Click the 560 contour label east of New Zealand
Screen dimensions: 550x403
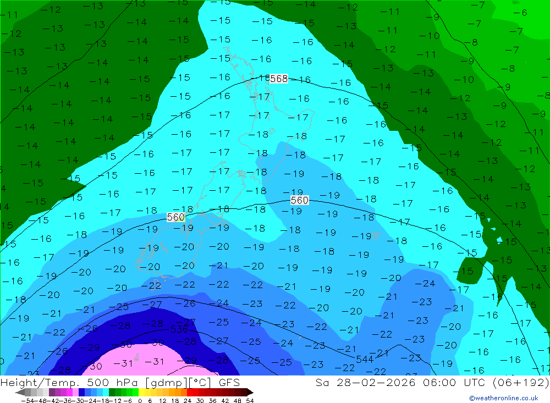click(300, 200)
